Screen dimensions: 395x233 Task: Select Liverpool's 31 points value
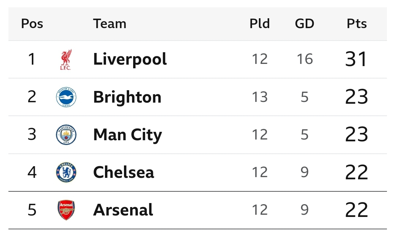click(356, 60)
